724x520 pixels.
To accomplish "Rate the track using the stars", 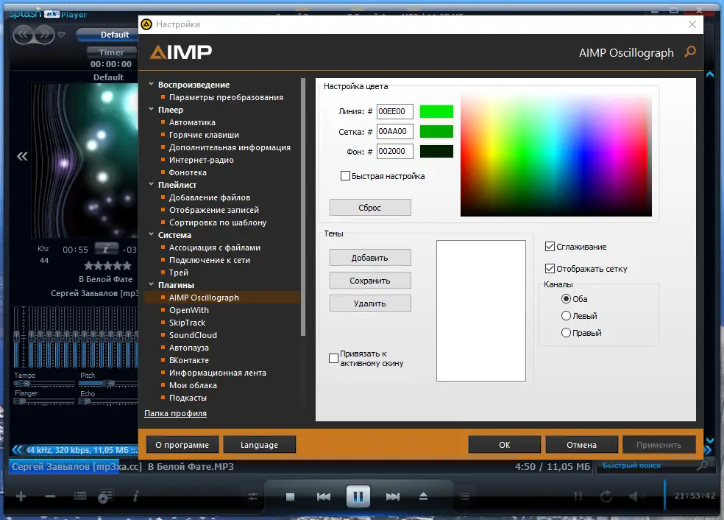I will [107, 266].
